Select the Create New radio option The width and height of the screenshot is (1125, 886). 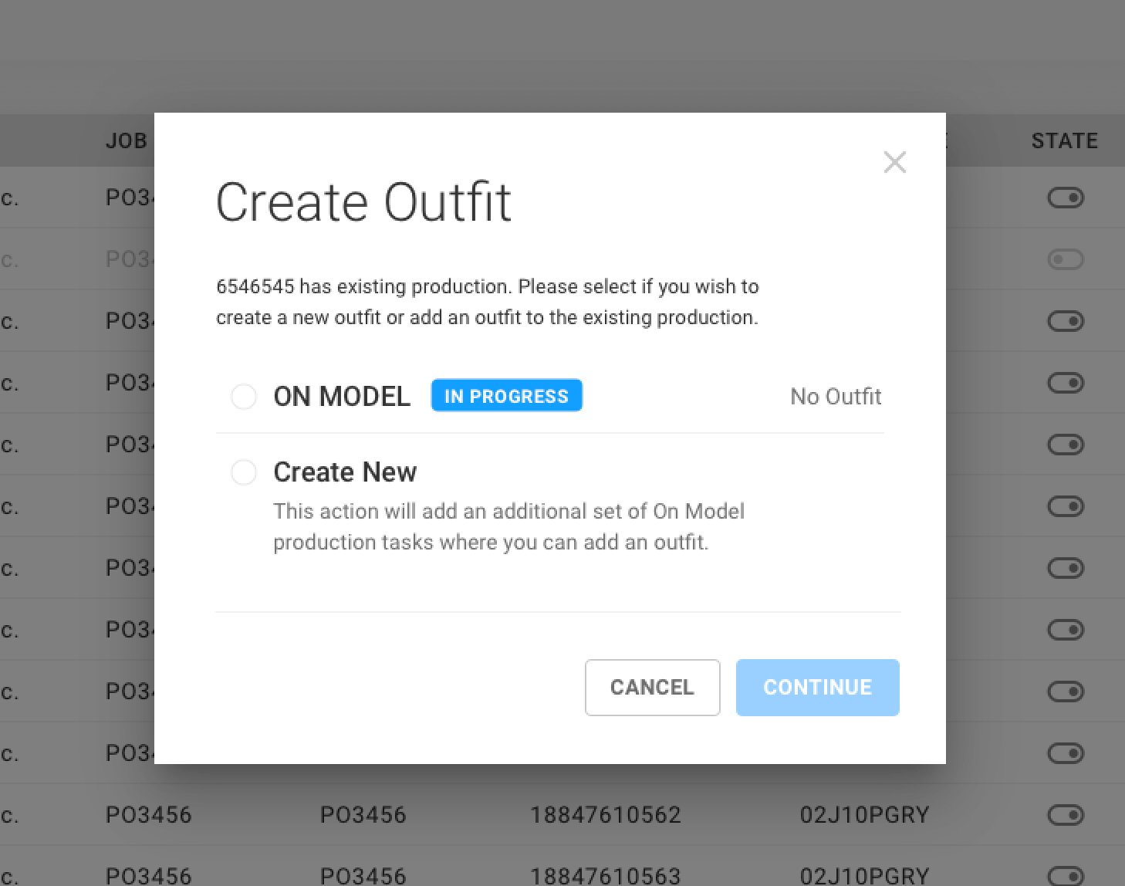coord(244,472)
